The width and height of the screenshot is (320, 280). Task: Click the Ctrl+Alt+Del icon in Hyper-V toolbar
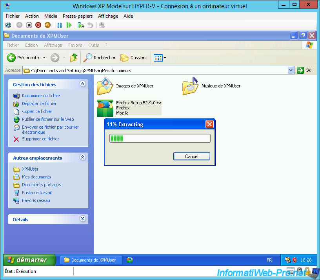point(8,25)
